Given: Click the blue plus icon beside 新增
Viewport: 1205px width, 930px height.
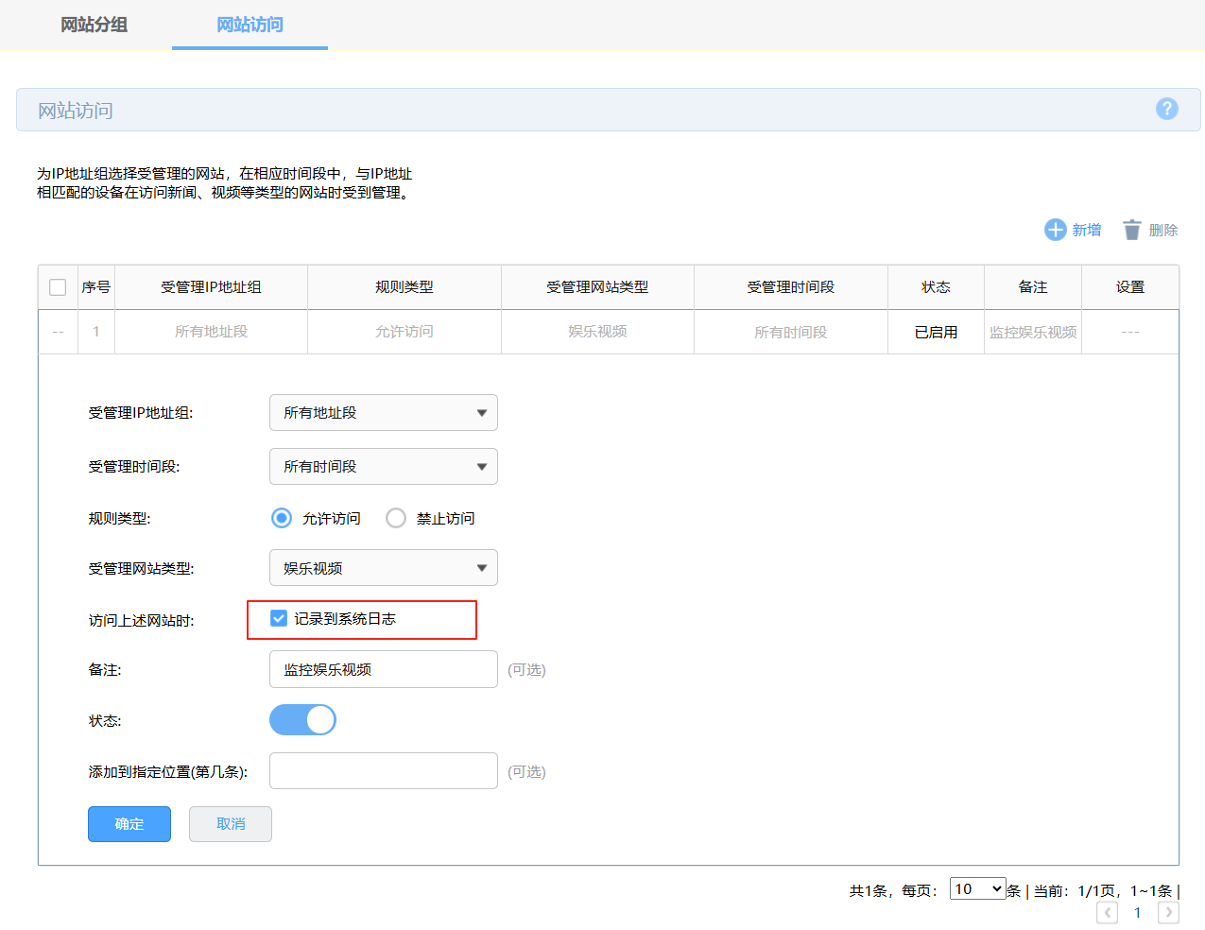Looking at the screenshot, I should 1055,229.
